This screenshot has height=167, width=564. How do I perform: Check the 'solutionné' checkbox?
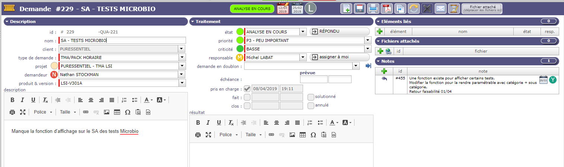point(311,97)
